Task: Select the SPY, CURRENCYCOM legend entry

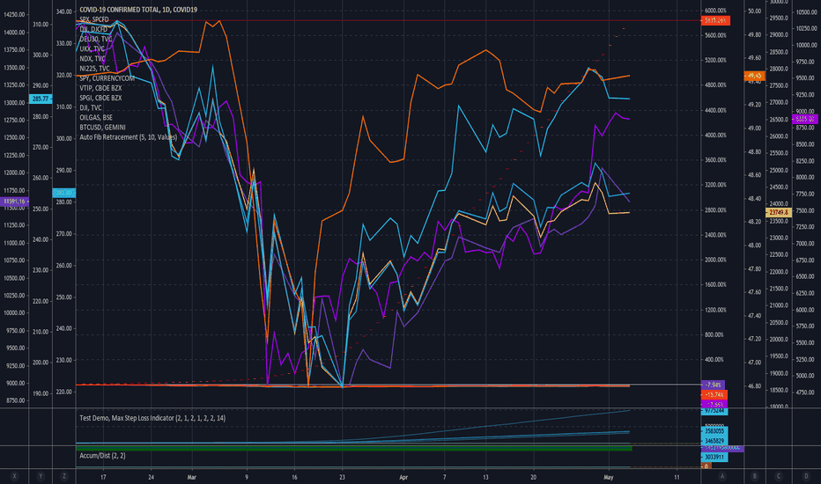Action: click(x=107, y=78)
